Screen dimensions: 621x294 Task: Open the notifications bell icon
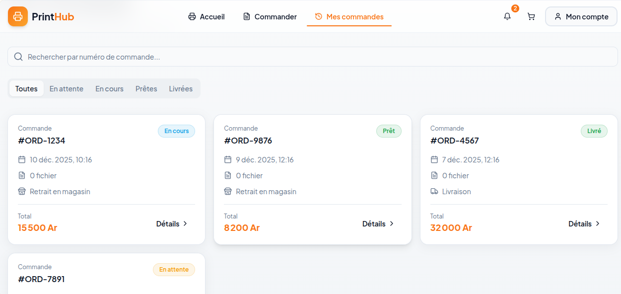click(x=507, y=16)
